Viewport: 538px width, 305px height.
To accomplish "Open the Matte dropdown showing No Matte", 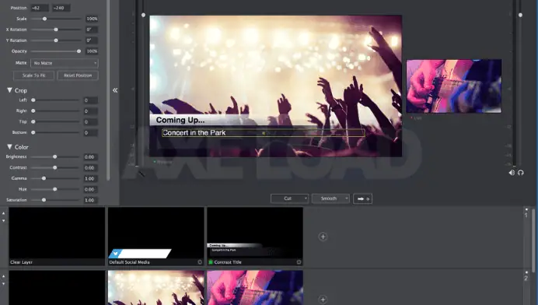I will (x=65, y=63).
